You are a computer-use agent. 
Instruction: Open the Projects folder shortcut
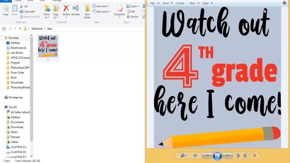tap(15, 62)
